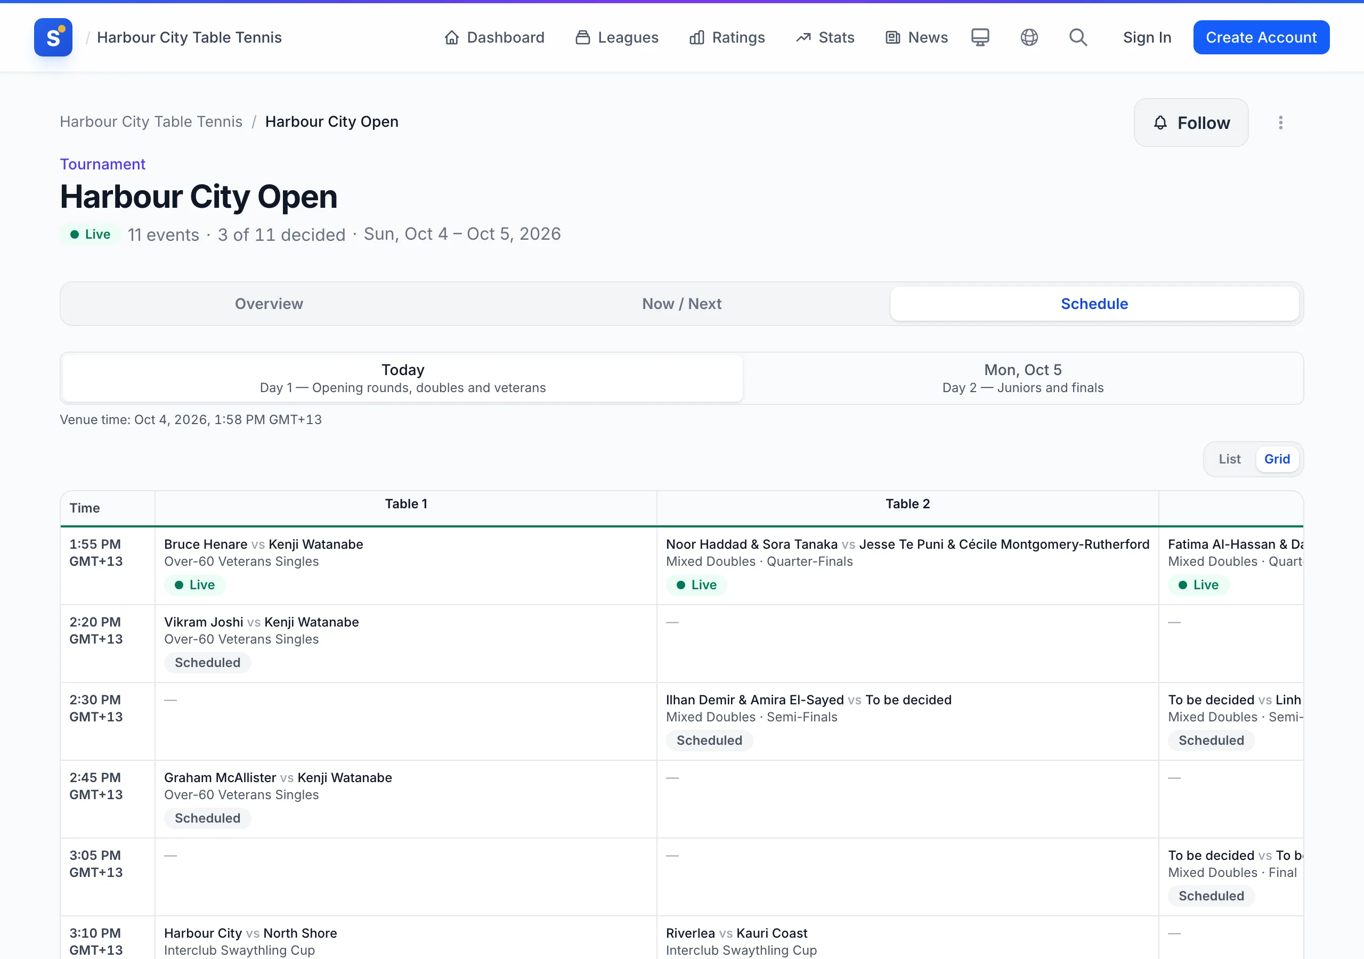1364x959 pixels.
Task: Click the Sign In link
Action: pos(1147,37)
